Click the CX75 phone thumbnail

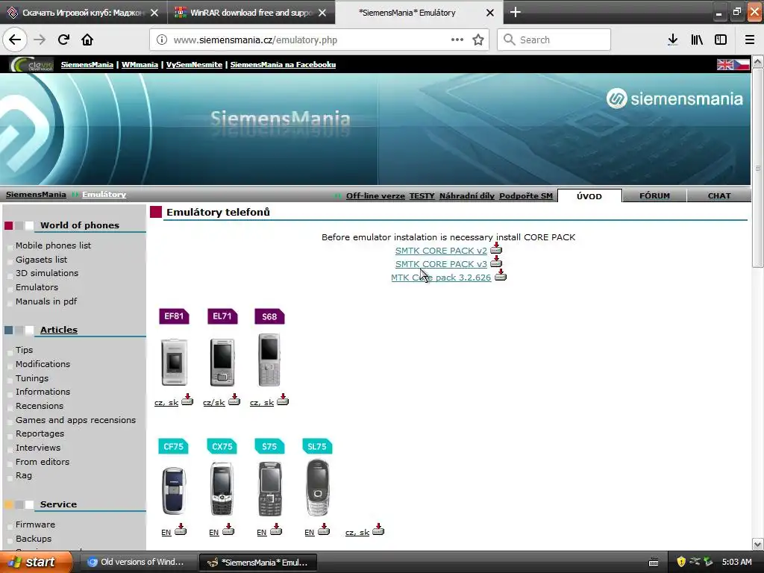(222, 489)
